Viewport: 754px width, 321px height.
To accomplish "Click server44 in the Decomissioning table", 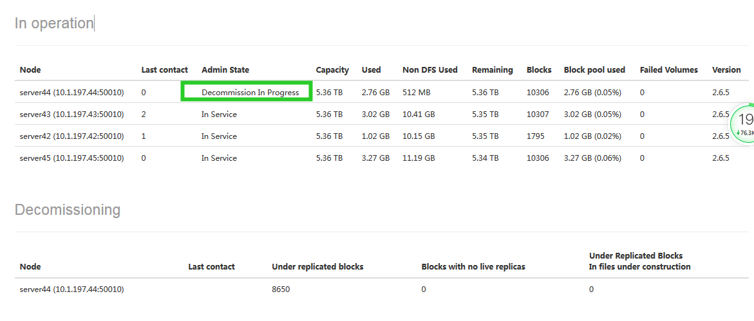I will click(x=71, y=289).
